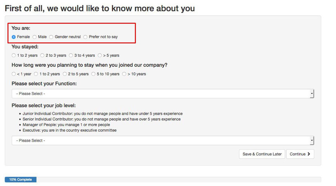Pick Prefer not to say
Image resolution: width=336 pixels, height=186 pixels.
click(85, 37)
